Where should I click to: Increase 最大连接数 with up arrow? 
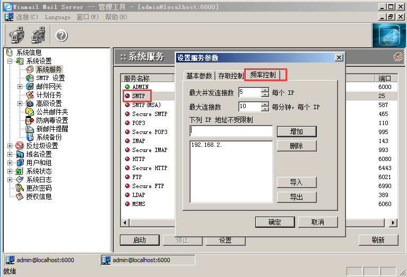click(x=265, y=104)
